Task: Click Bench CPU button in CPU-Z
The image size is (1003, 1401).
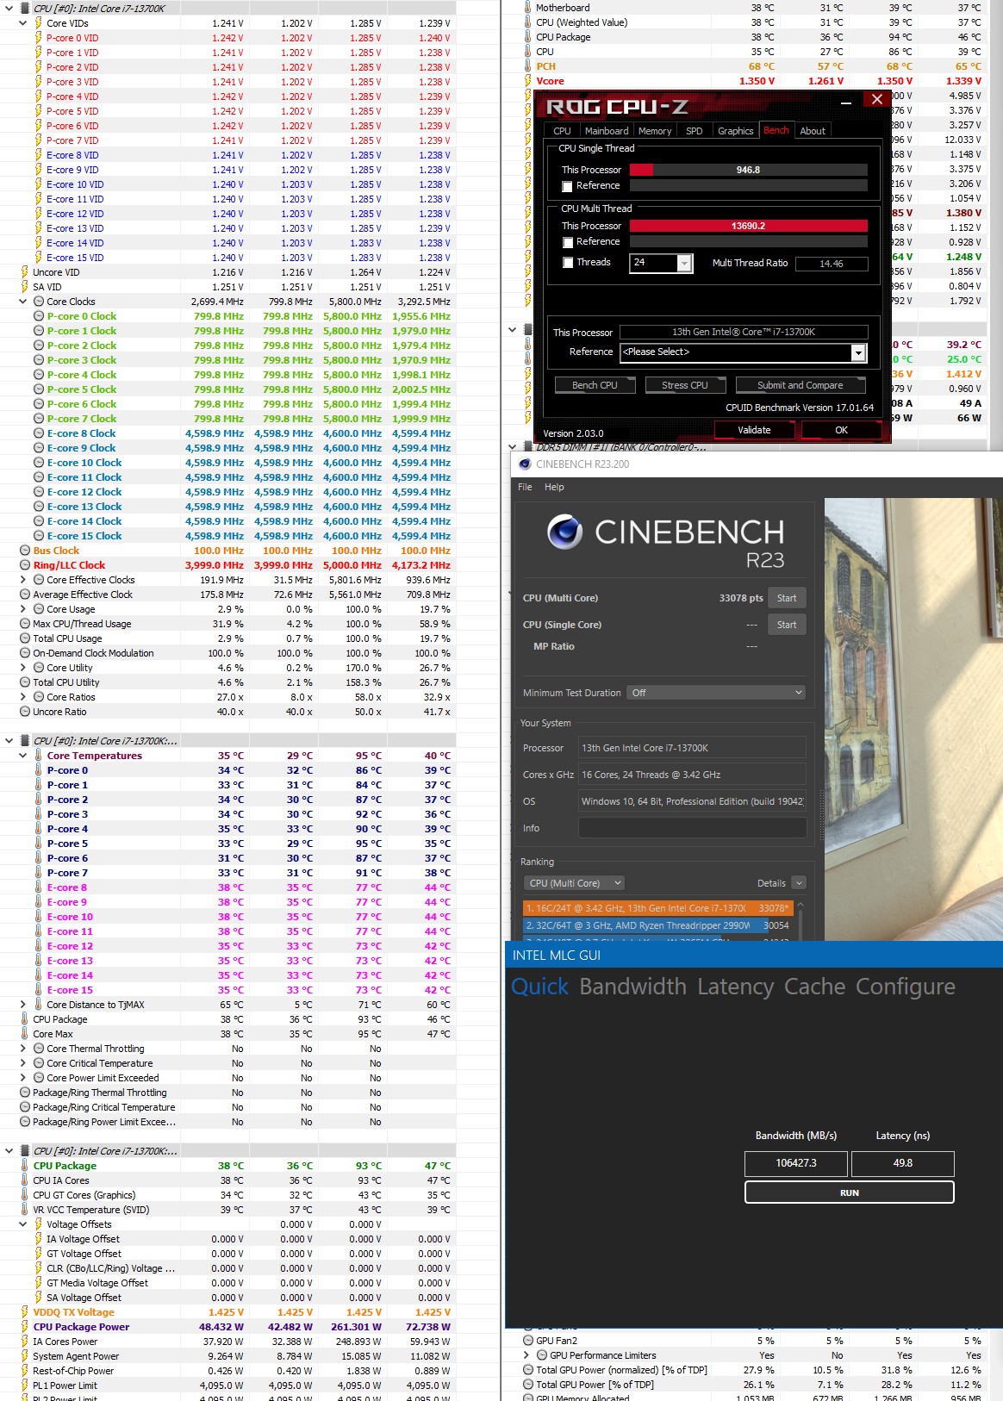Action: click(x=595, y=385)
